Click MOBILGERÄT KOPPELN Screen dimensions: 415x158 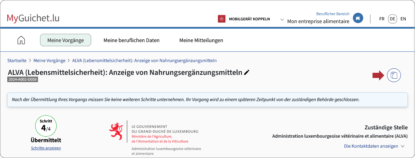point(249,19)
